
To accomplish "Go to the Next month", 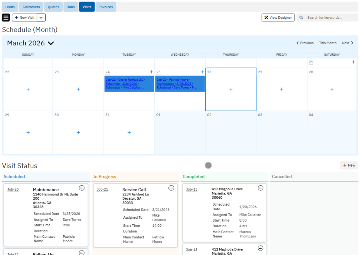I will click(x=348, y=43).
